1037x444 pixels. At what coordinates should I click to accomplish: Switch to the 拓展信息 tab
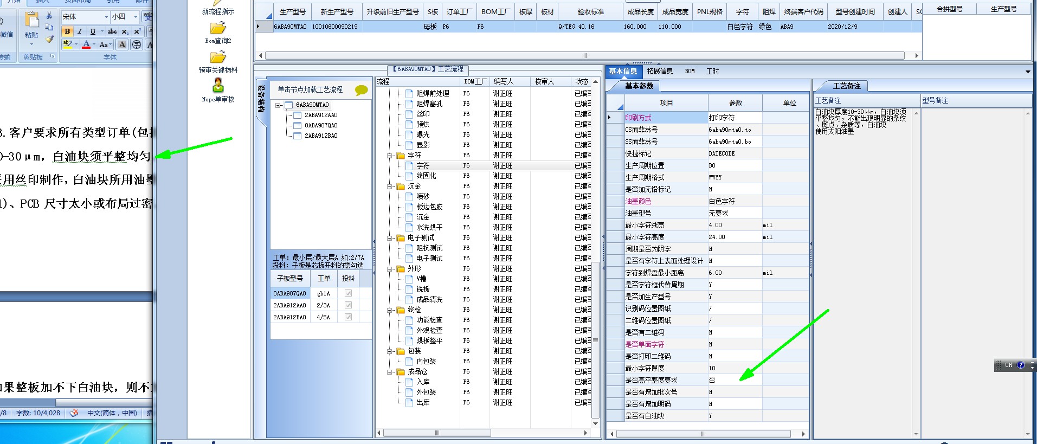pos(660,72)
